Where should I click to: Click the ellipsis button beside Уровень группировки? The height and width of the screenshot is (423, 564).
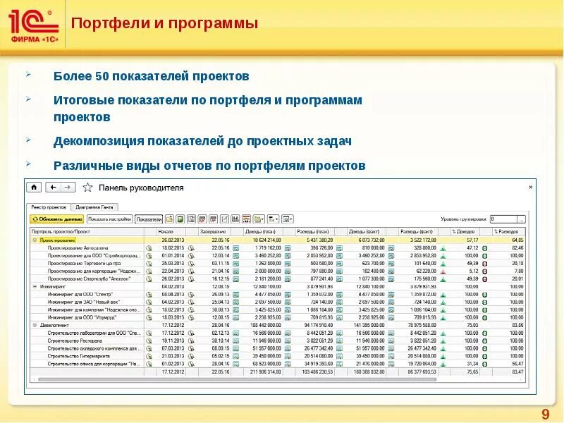click(521, 219)
